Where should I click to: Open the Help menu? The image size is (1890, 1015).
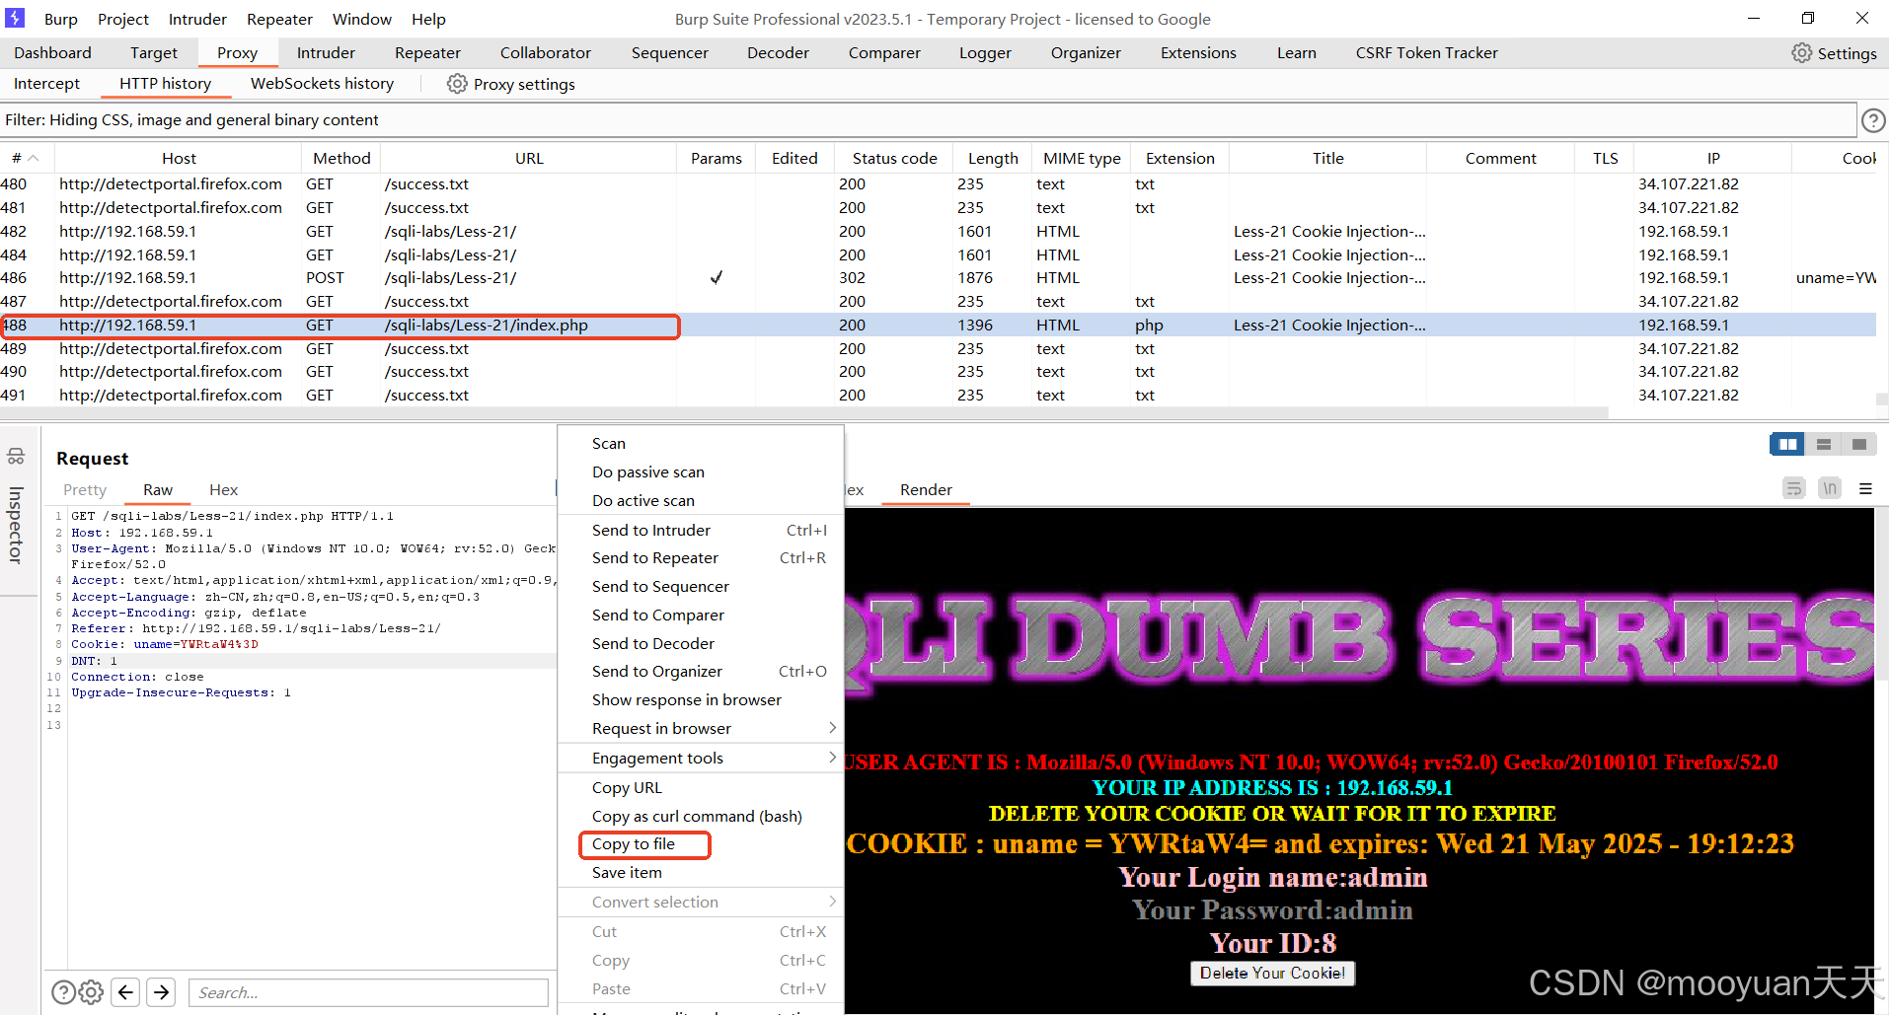tap(428, 19)
